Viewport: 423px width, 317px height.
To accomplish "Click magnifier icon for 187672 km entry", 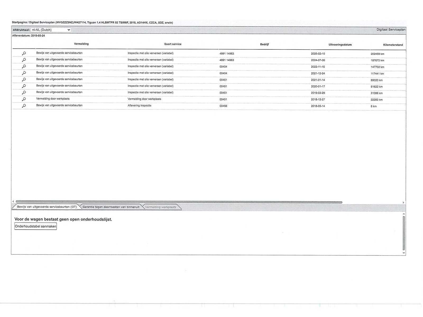I will click(x=24, y=60).
